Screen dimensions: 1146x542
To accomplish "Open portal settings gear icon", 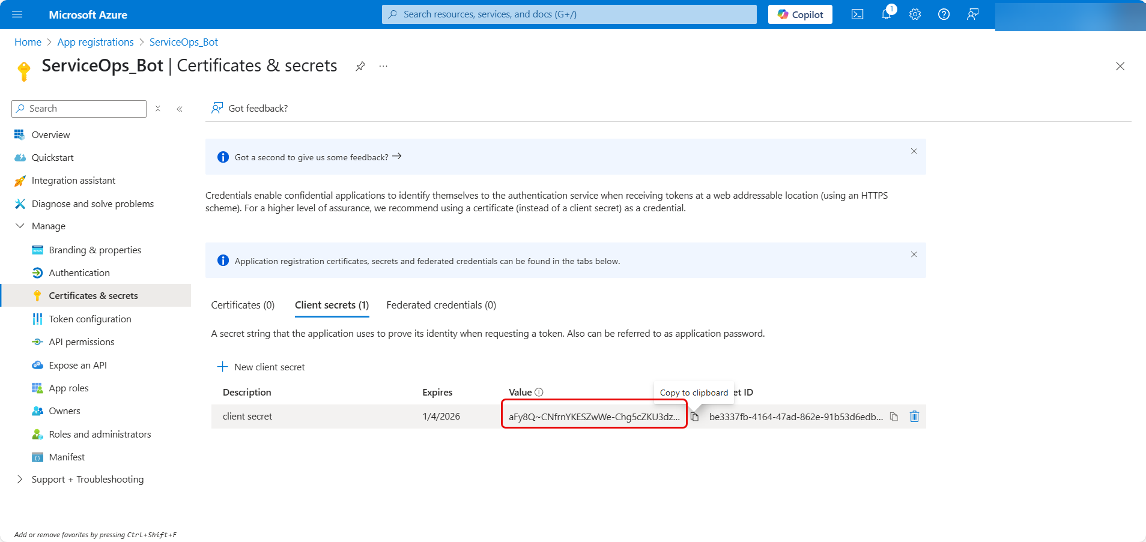I will point(915,14).
